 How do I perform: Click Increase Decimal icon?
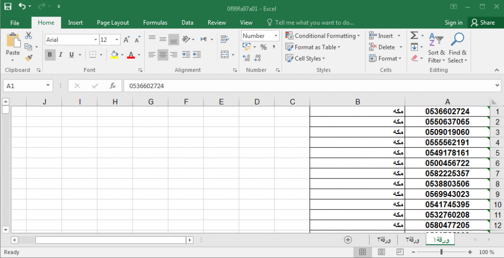pos(246,58)
